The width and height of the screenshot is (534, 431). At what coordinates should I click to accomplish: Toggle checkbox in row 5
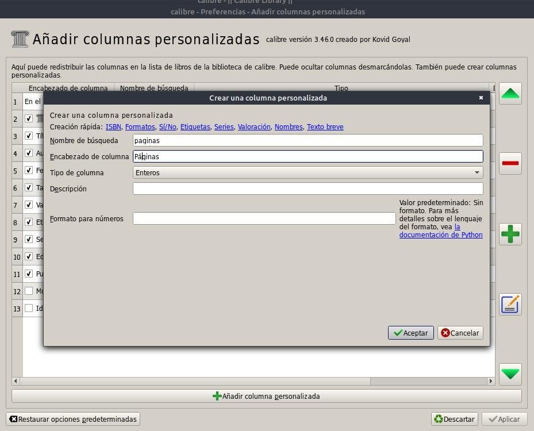click(x=29, y=170)
